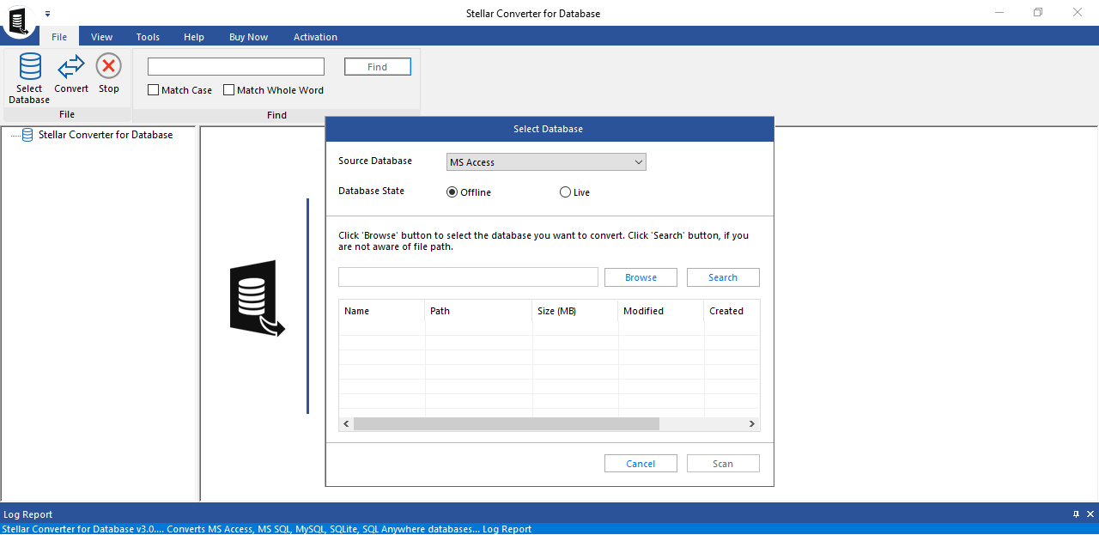Image resolution: width=1099 pixels, height=535 pixels.
Task: Sort by the Modified column header
Action: (661, 311)
